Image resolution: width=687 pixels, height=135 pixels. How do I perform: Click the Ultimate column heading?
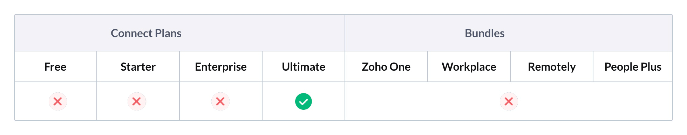(x=304, y=67)
